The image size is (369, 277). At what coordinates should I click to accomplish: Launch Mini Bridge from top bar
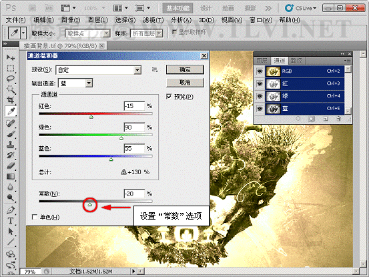click(49, 8)
